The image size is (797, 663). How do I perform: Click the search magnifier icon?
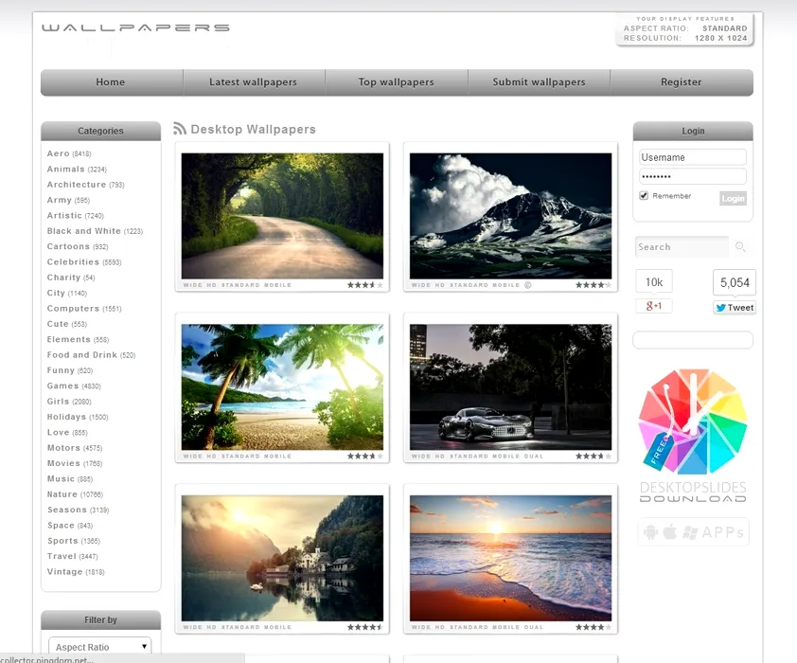coord(740,247)
